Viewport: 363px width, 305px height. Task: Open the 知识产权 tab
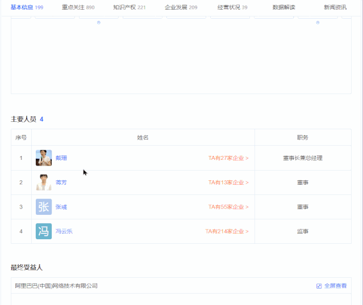click(x=129, y=7)
